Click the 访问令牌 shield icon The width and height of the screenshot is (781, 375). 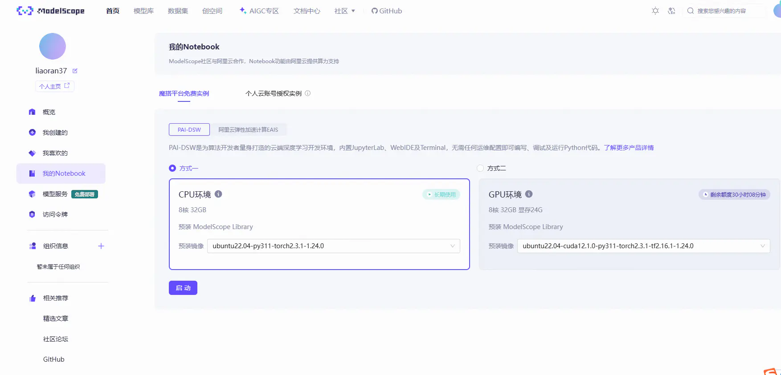coord(32,214)
